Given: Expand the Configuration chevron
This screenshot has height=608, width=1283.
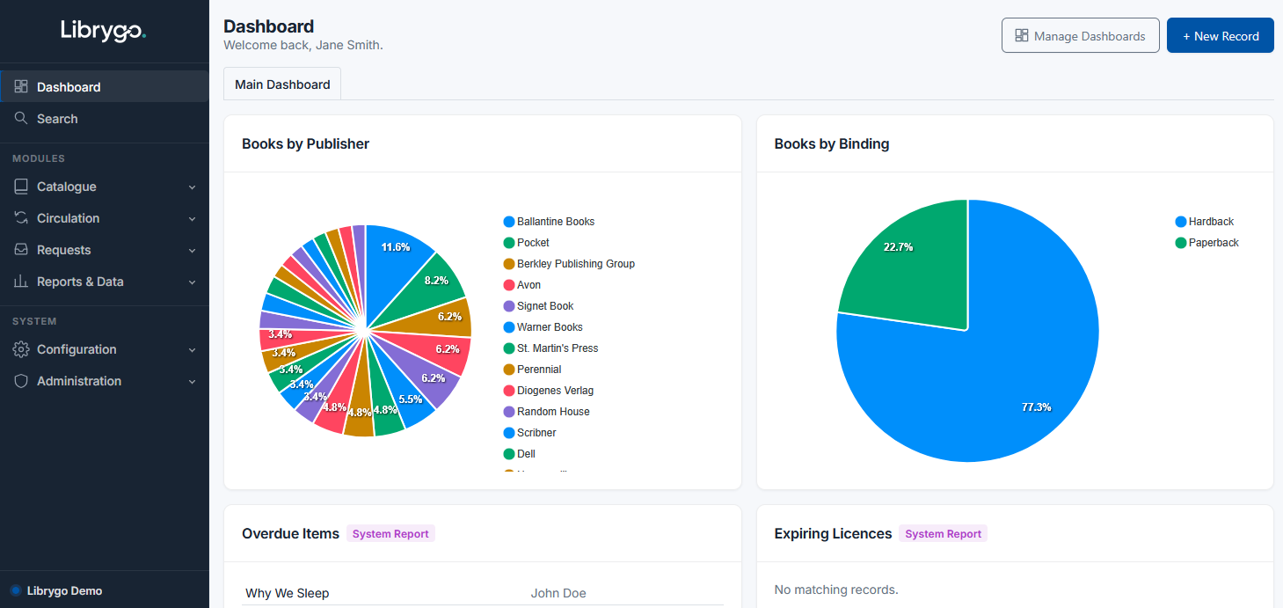Looking at the screenshot, I should click(x=192, y=350).
